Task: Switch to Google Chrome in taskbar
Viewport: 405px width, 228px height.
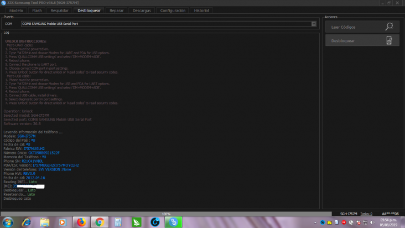Action: (100, 222)
